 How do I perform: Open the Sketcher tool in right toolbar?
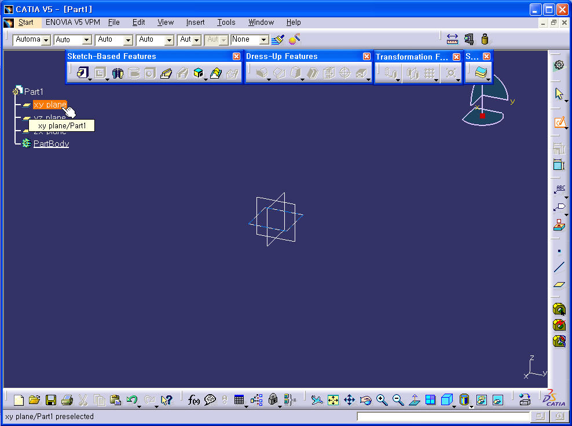[559, 122]
